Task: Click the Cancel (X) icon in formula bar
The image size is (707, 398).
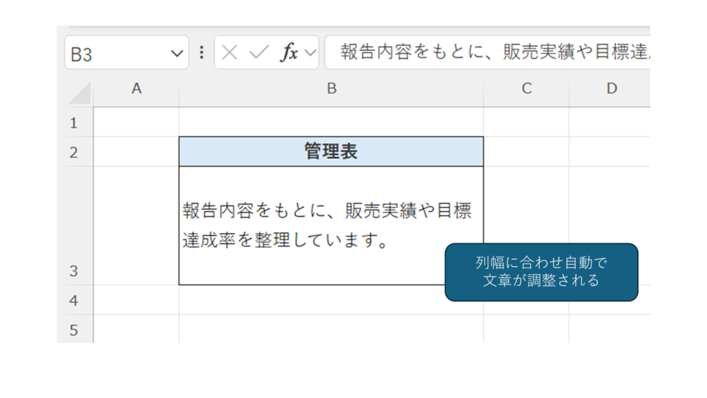Action: tap(230, 53)
